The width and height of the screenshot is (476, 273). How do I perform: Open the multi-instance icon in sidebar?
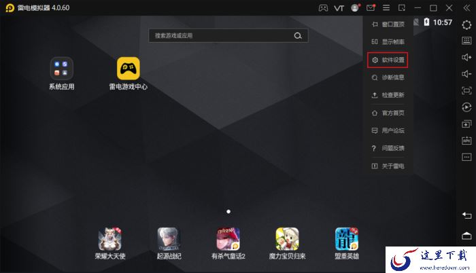466,124
